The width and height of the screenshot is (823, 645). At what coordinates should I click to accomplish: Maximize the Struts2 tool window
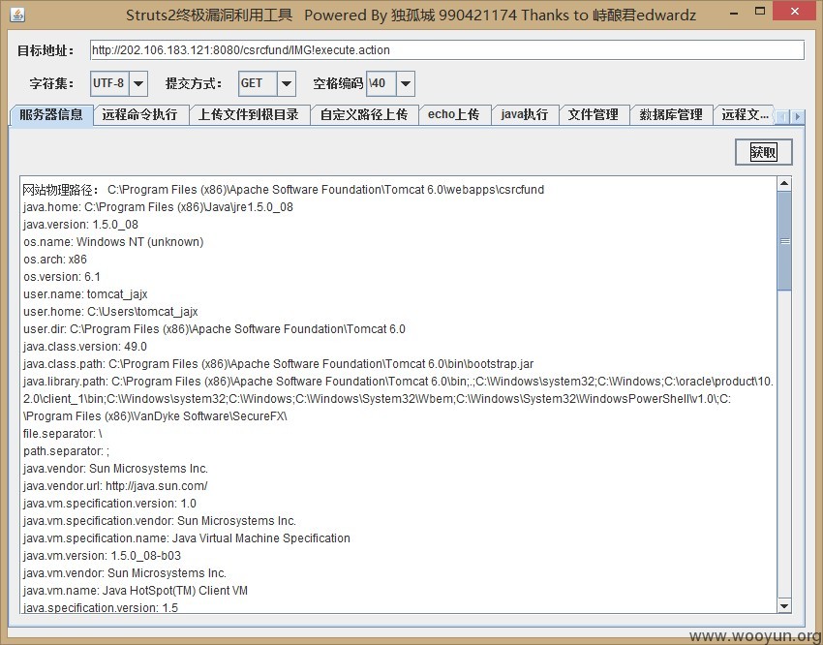click(x=759, y=12)
